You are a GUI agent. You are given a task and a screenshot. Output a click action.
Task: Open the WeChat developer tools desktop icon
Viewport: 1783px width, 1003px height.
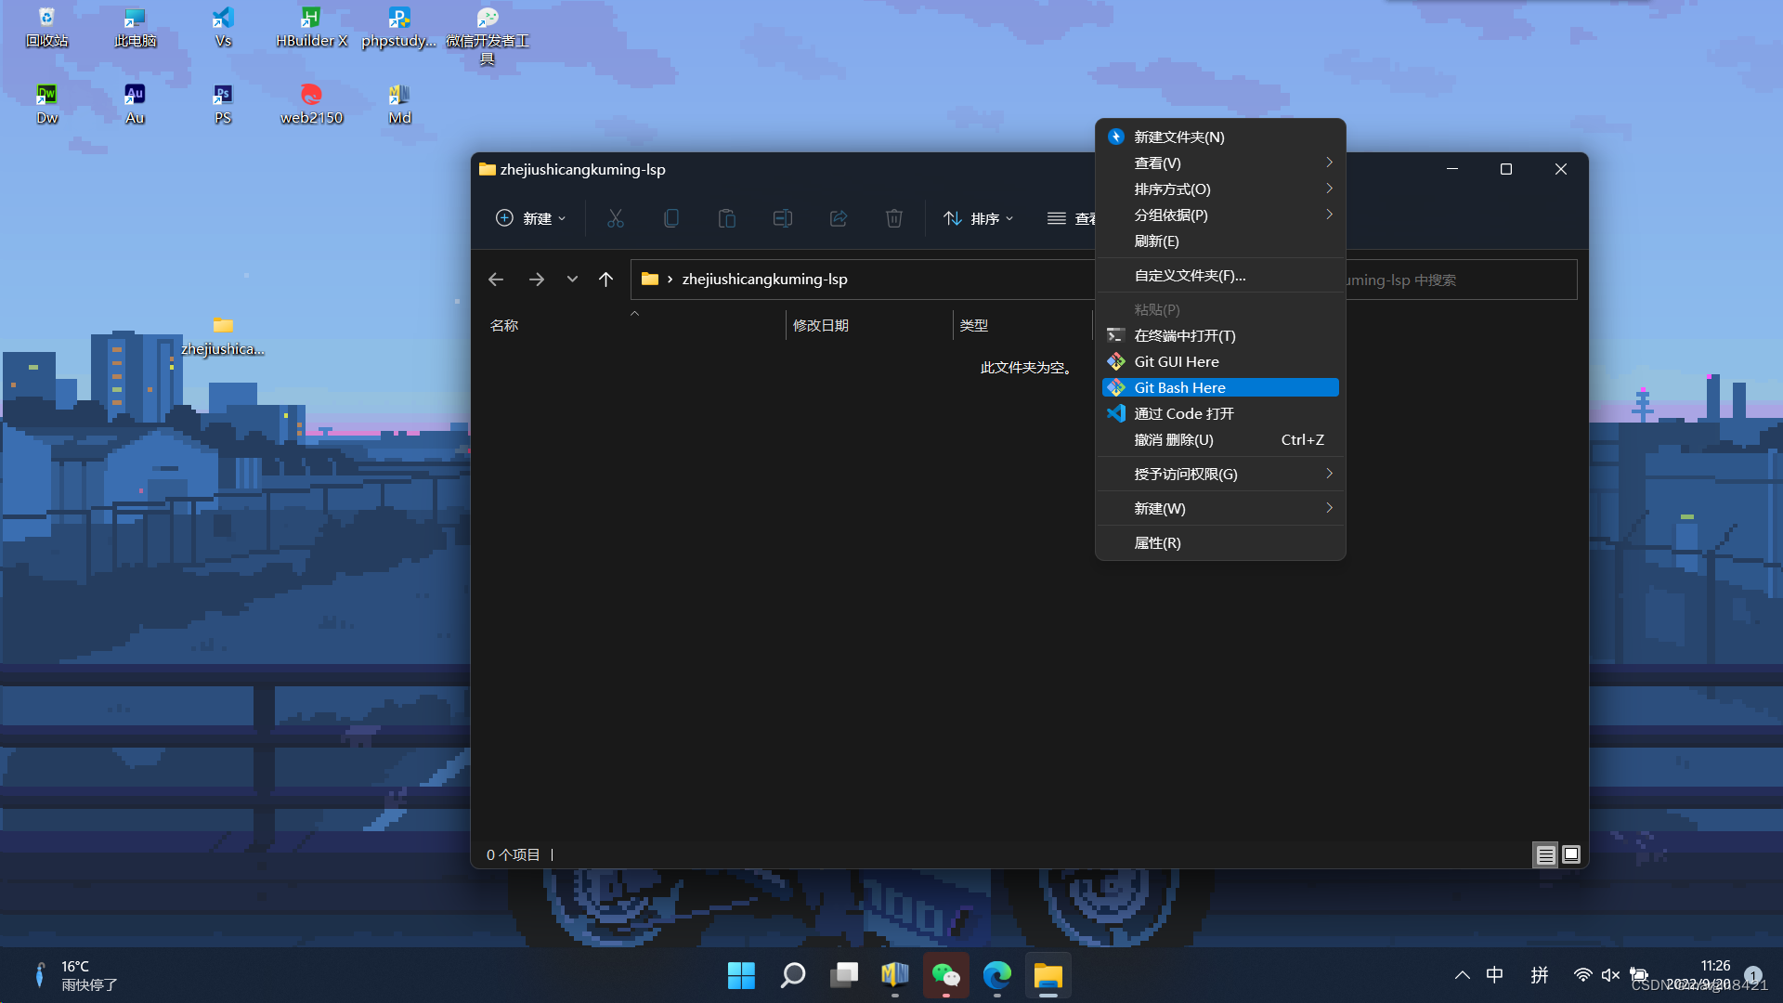[488, 35]
